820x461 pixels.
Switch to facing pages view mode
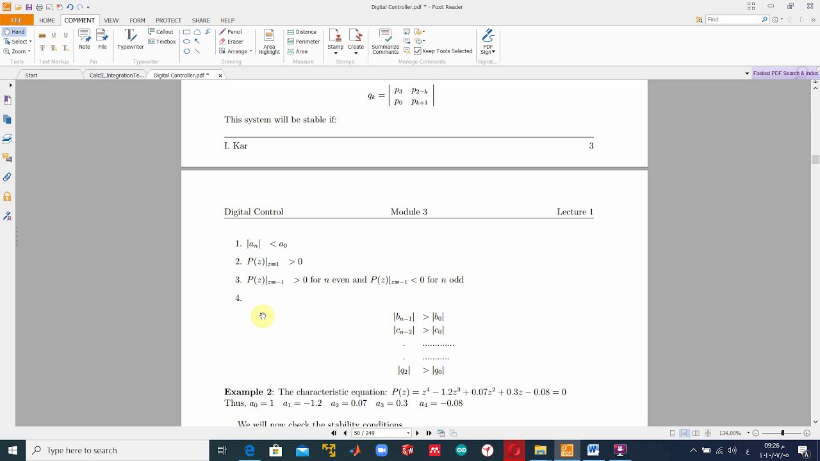coord(696,433)
